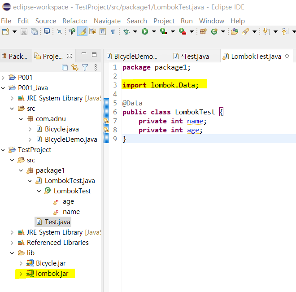Switch to Package Explorer tab

pos(15,56)
